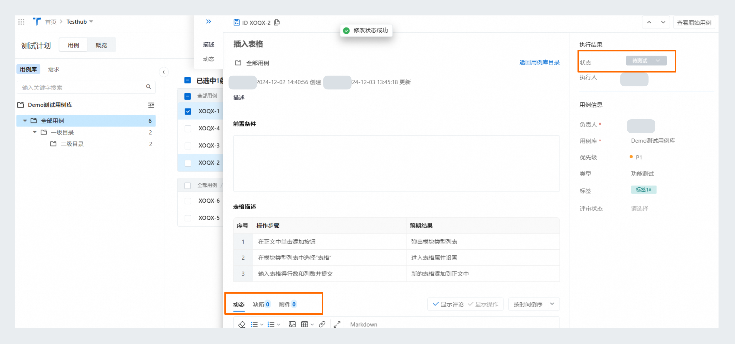Viewport: 735px width, 344px height.
Task: Click the Demo测试用例库 list layout icon
Action: coord(151,105)
